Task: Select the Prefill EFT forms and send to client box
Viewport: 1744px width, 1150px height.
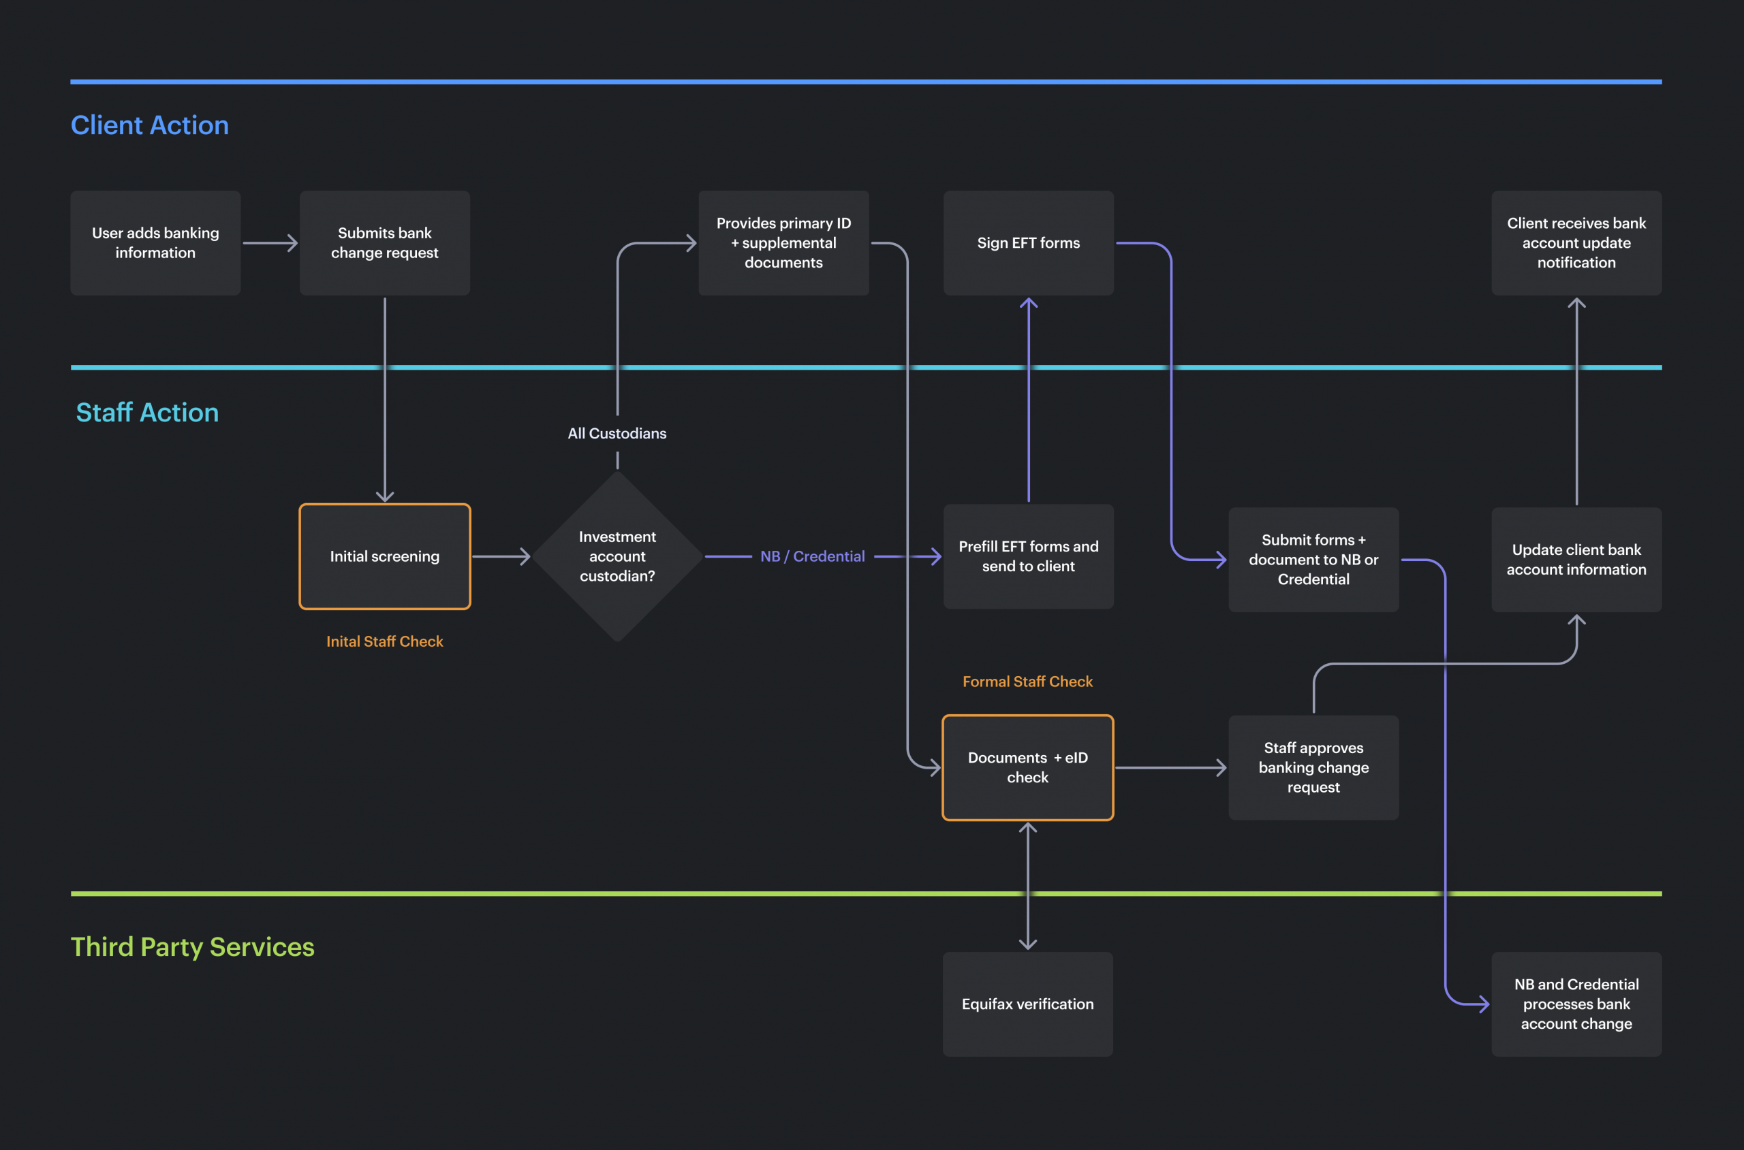Action: (x=1028, y=557)
